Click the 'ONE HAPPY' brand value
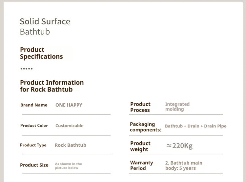 69,105
